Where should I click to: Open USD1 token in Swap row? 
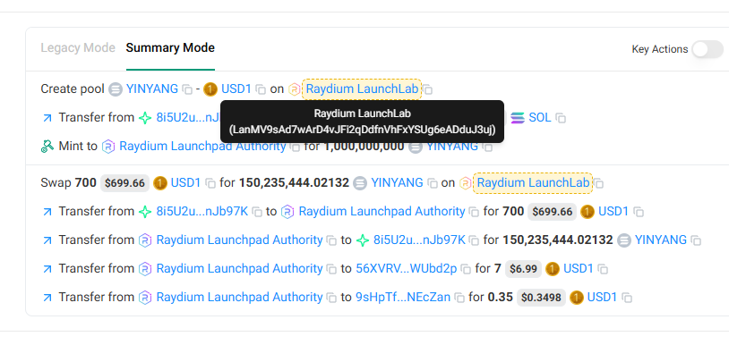(x=186, y=182)
